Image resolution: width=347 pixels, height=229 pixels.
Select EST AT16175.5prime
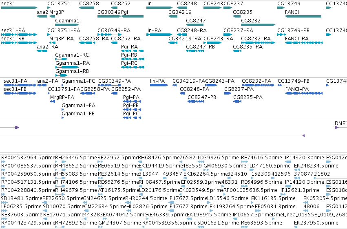pos(100,194)
